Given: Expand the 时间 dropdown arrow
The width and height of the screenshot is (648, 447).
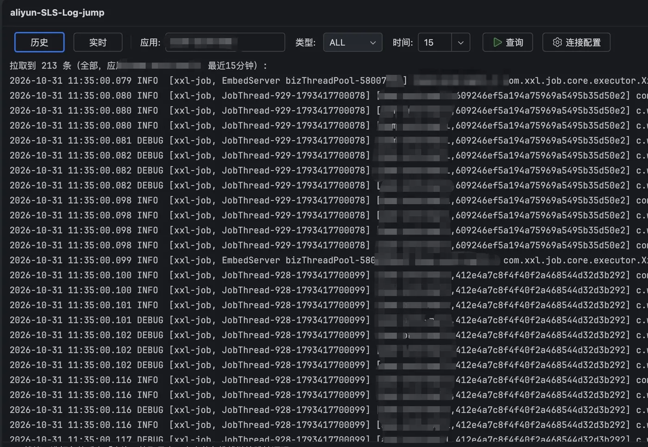Looking at the screenshot, I should coord(461,43).
